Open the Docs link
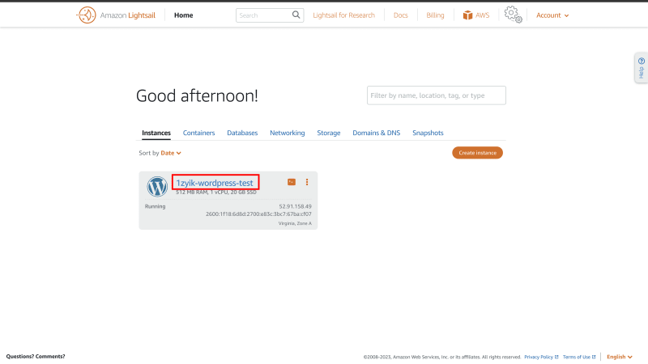This screenshot has width=648, height=364. (x=400, y=15)
